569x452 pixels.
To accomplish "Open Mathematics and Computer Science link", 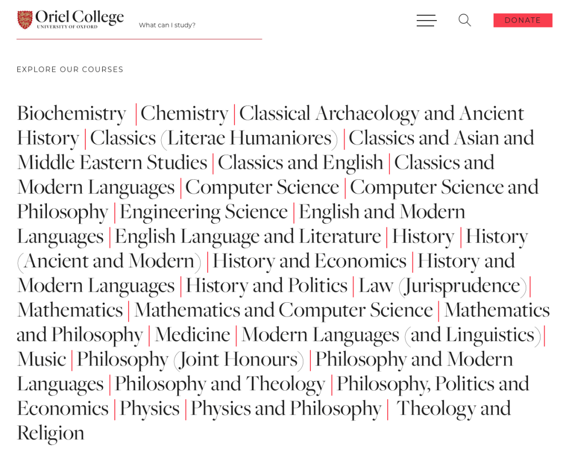I will [x=283, y=310].
